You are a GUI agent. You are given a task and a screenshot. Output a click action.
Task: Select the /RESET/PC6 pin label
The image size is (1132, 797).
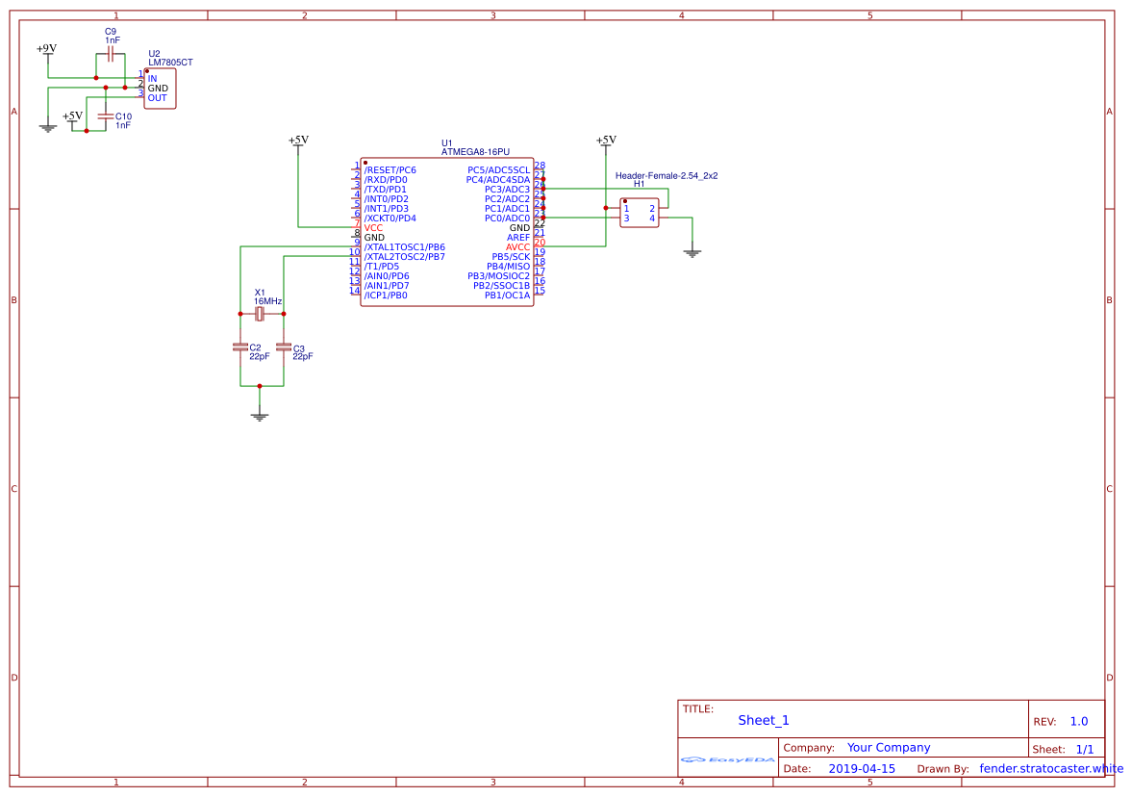coord(390,170)
